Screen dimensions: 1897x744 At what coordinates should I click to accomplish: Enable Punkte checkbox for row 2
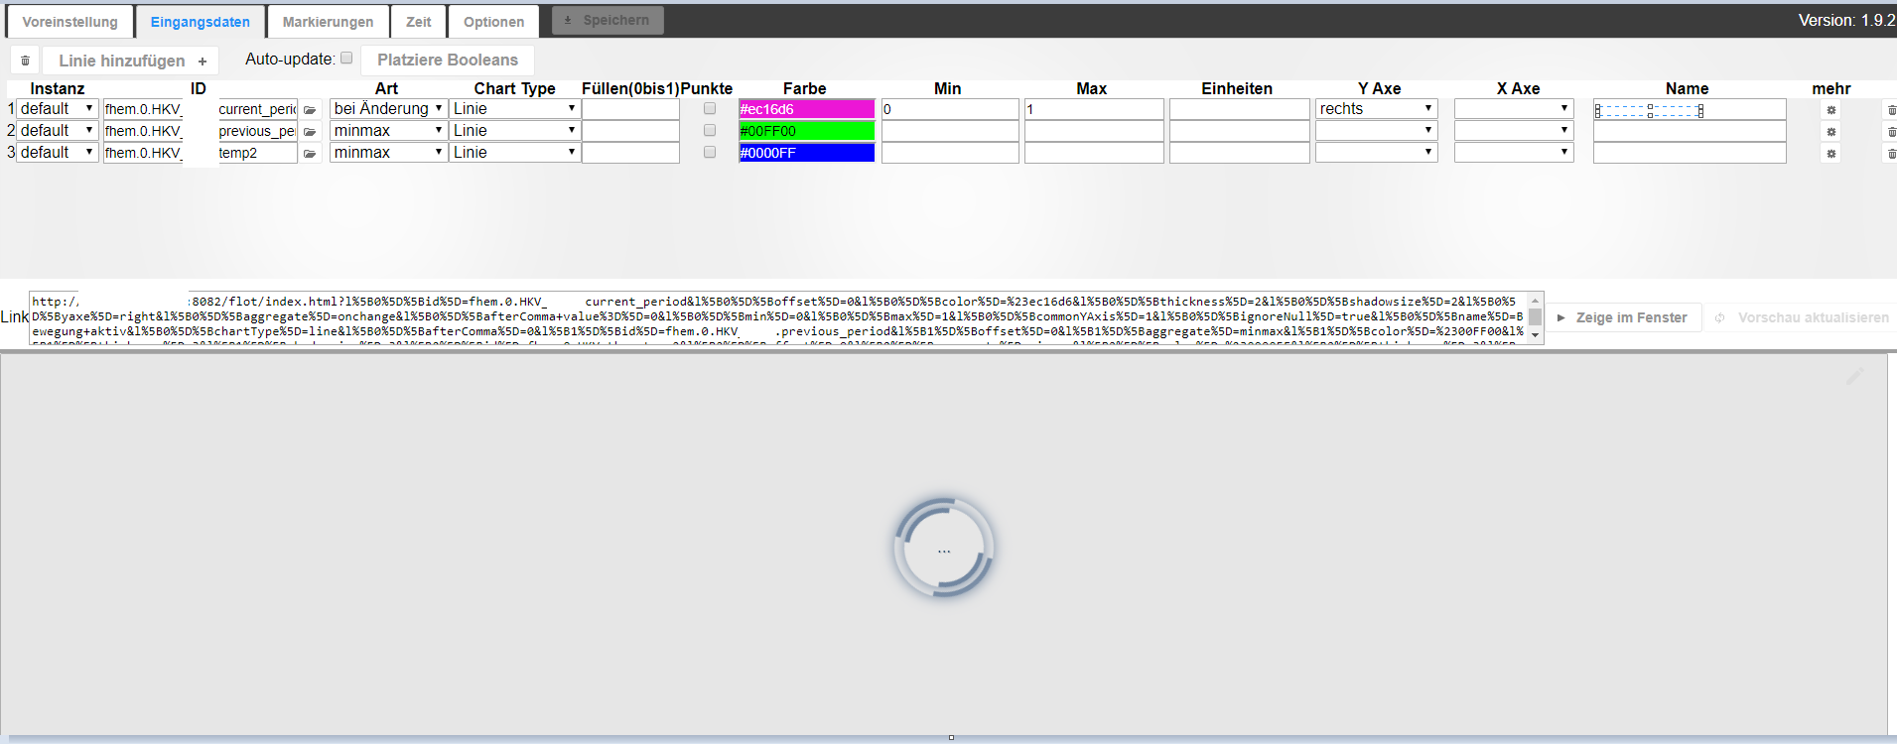click(x=710, y=130)
